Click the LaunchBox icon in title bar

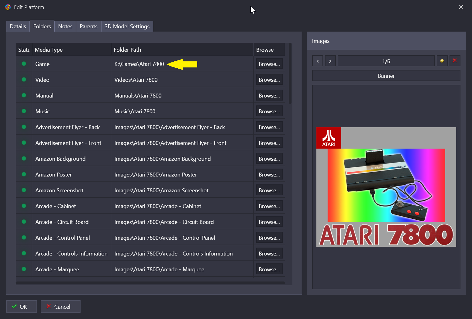pos(8,7)
